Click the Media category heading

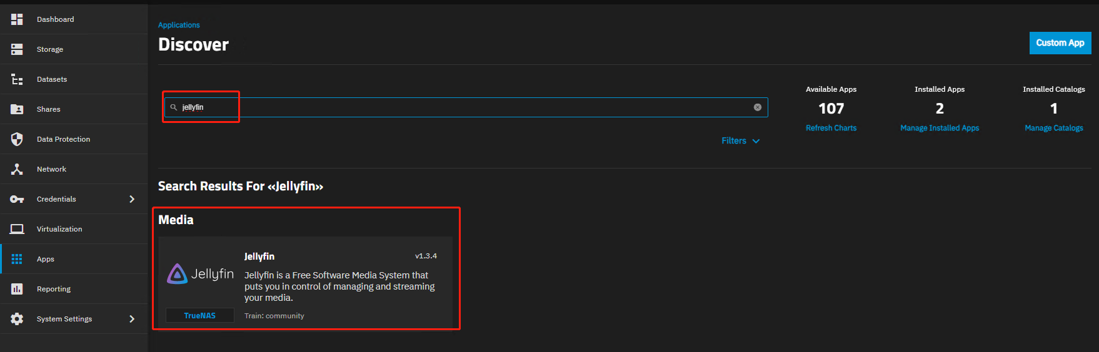[x=176, y=220]
